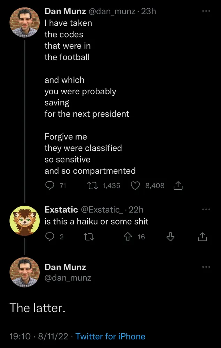Like the tweet with 8,408 likes
Screen dimensions: 221x348
coord(135,185)
